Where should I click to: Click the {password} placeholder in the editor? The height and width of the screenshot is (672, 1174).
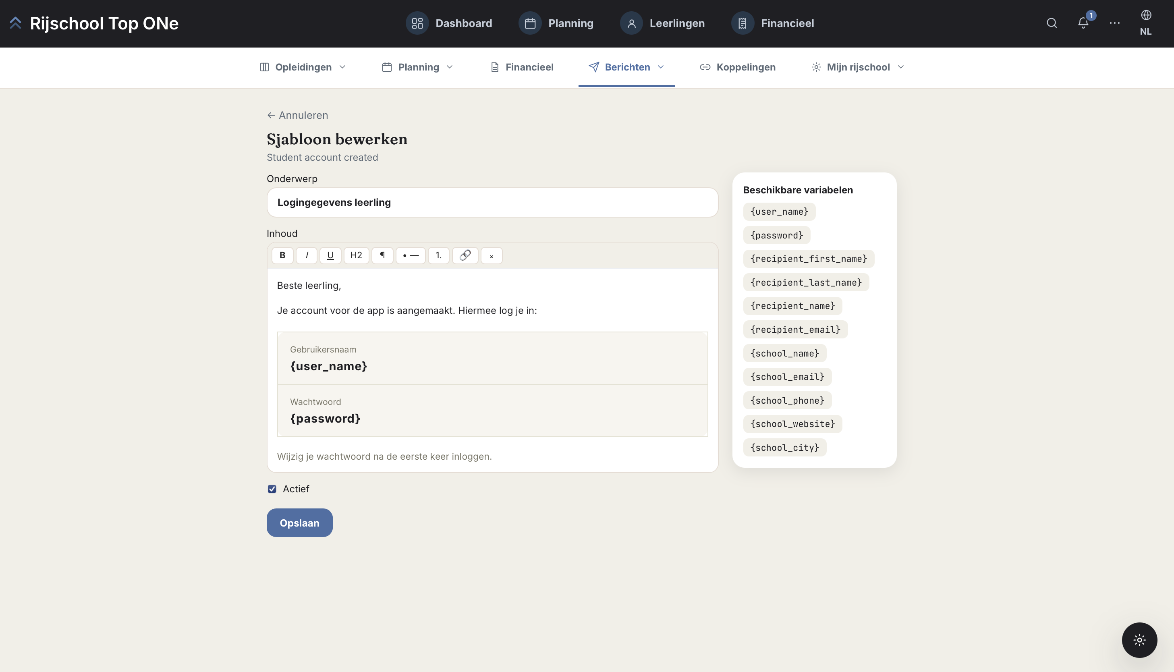click(x=325, y=419)
